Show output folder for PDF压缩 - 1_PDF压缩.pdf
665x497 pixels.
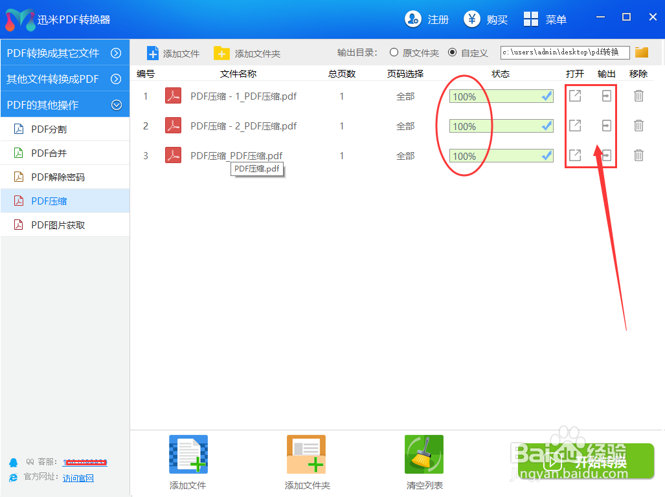[607, 96]
